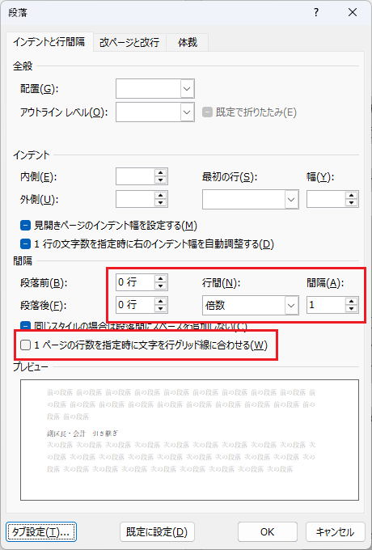Enable 行グリッド線に合わせる checkbox
This screenshot has width=372, height=550.
pyautogui.click(x=25, y=345)
